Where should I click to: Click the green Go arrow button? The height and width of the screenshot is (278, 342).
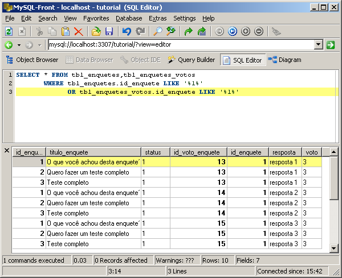coord(331,45)
